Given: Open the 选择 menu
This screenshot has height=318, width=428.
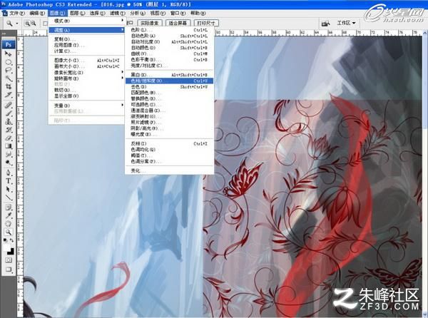Looking at the screenshot, I should pyautogui.click(x=98, y=13).
